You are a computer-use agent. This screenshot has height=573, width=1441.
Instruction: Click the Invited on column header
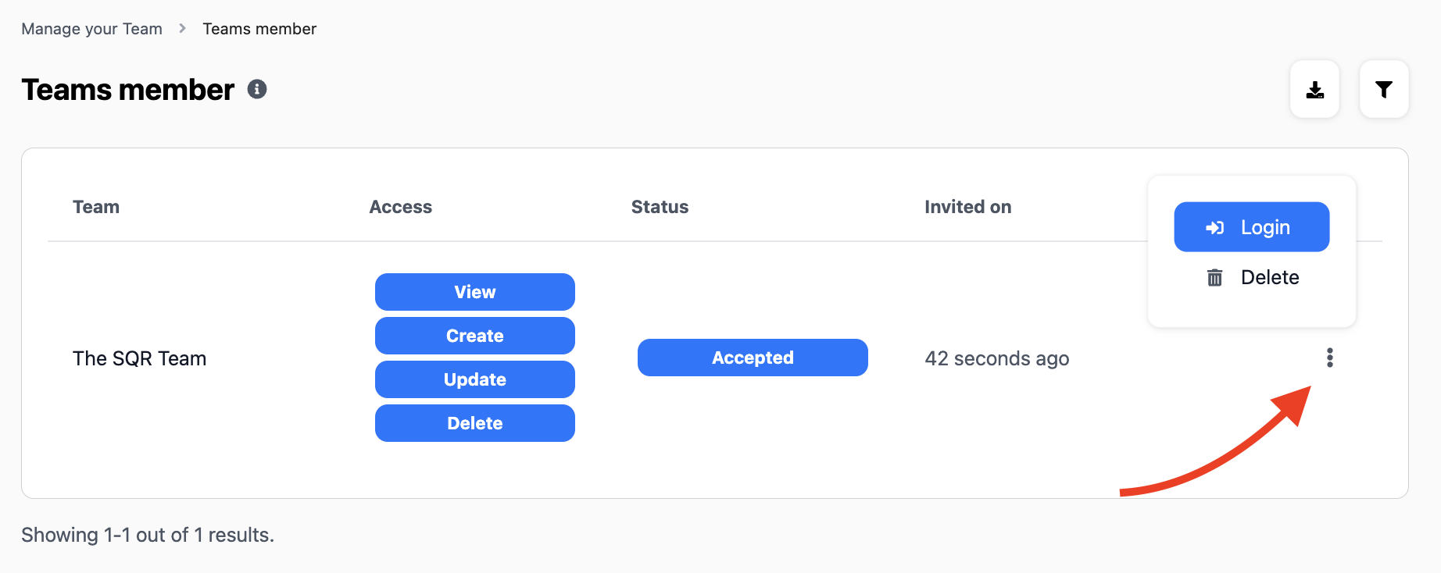967,207
